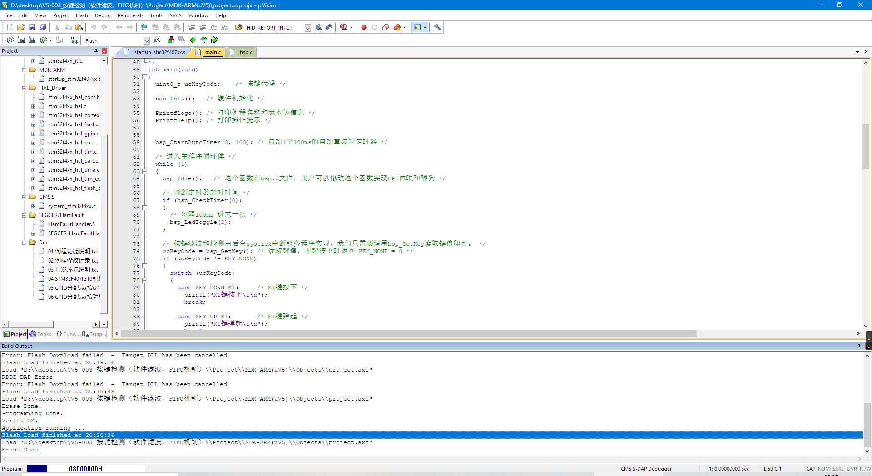Navigate backwards with the left arrow icon
Screen dimensions: 872x476
119,27
